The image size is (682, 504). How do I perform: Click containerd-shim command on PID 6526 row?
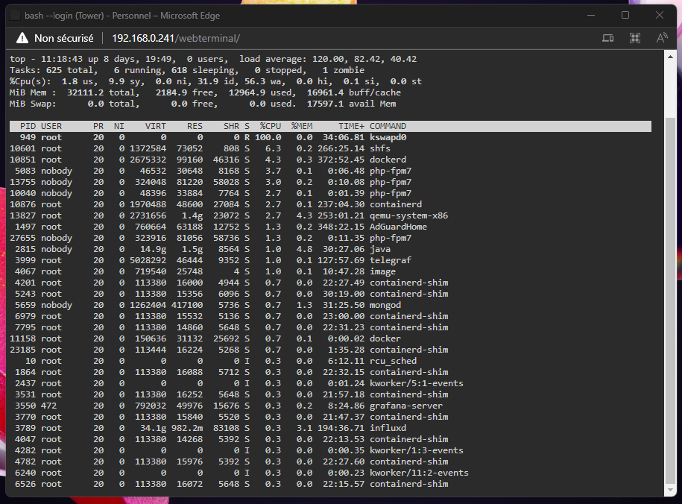tap(409, 485)
